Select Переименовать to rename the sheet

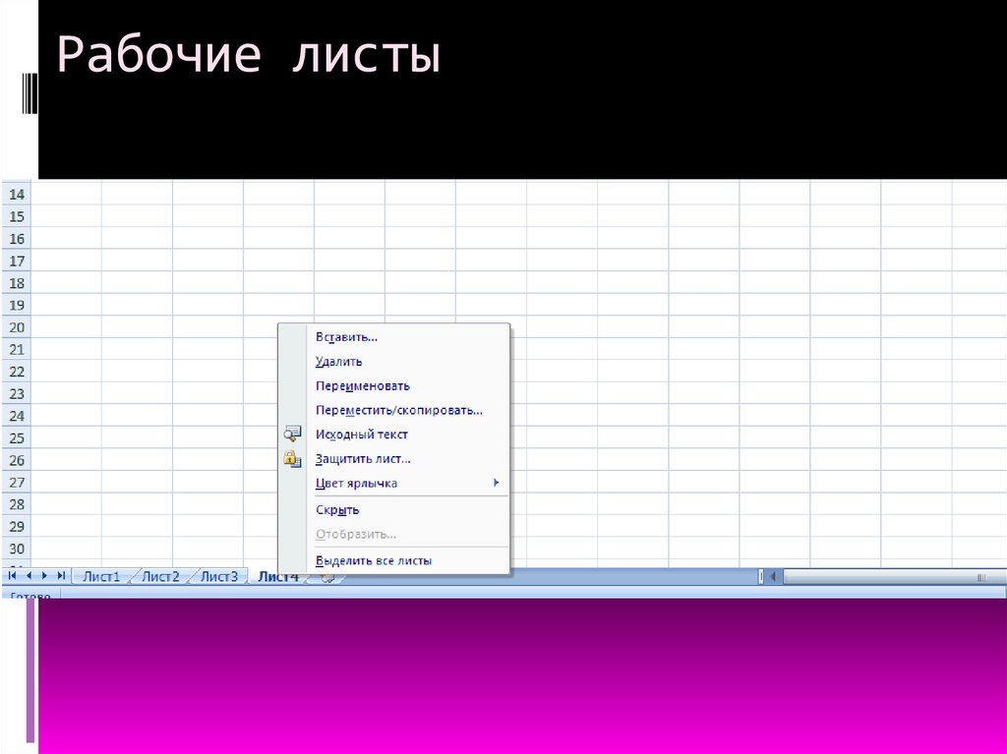pyautogui.click(x=362, y=385)
